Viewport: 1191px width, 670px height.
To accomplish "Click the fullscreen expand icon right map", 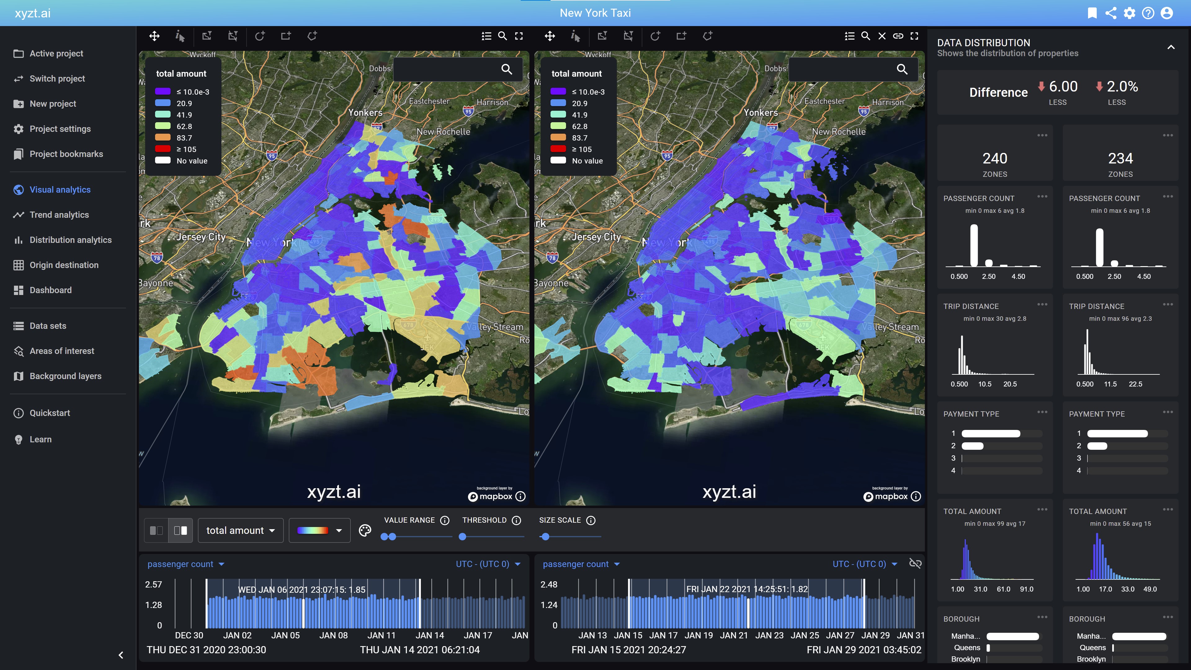I will 916,36.
